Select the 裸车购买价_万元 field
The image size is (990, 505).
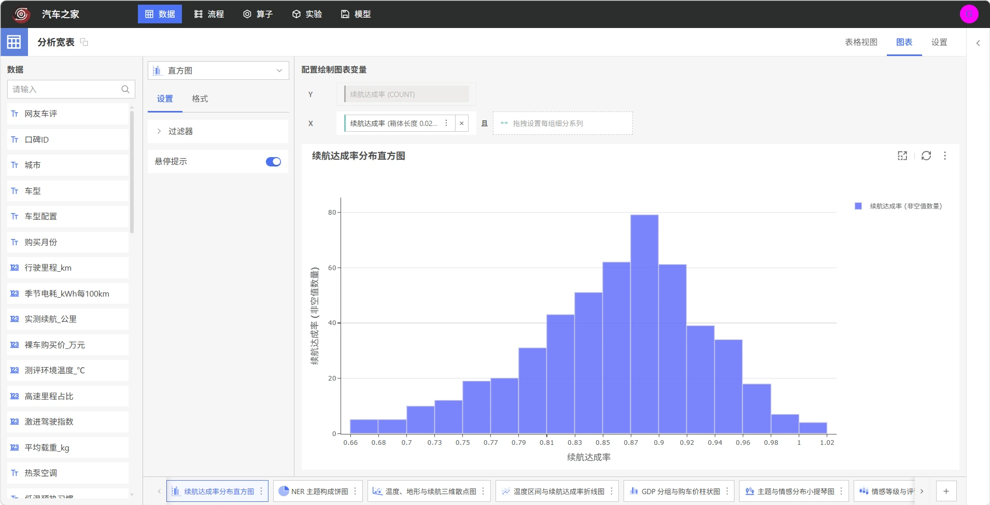[x=68, y=345]
